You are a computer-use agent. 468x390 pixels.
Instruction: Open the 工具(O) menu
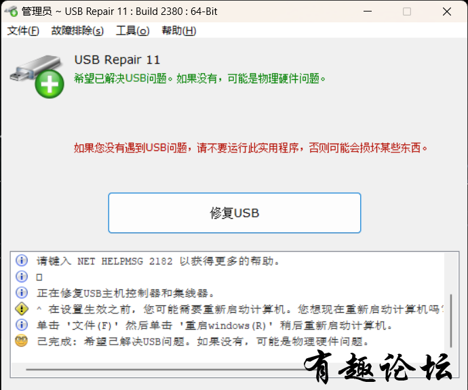pyautogui.click(x=132, y=30)
